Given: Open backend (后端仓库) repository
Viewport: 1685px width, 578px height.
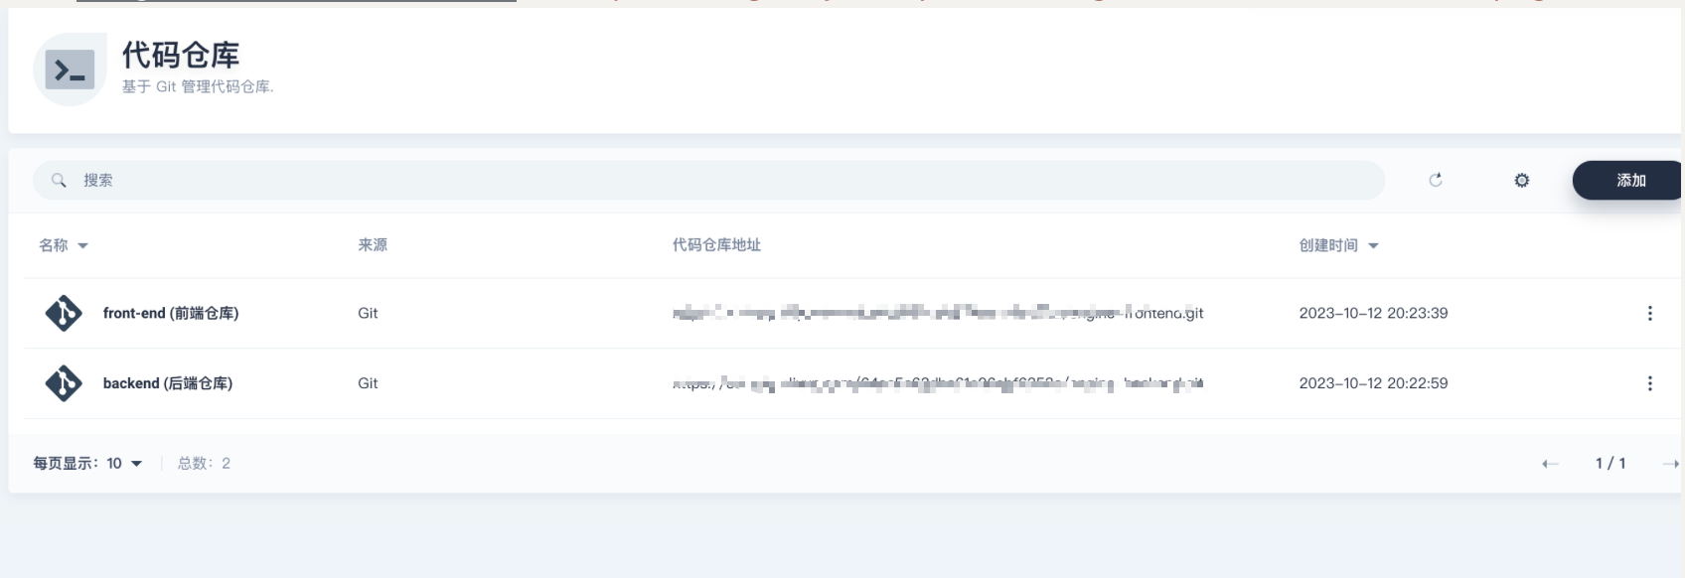Looking at the screenshot, I should coord(168,383).
